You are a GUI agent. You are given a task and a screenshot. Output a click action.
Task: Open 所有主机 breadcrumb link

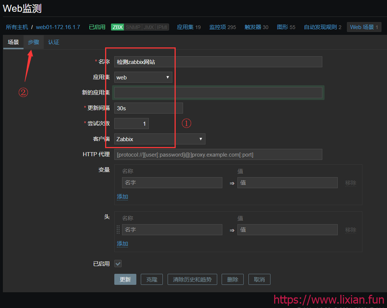click(17, 27)
